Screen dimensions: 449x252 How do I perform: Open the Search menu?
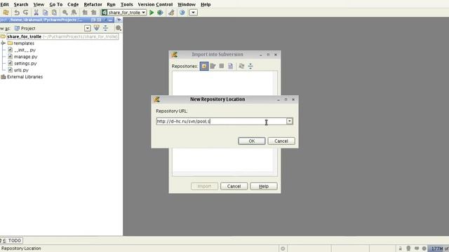[21, 5]
